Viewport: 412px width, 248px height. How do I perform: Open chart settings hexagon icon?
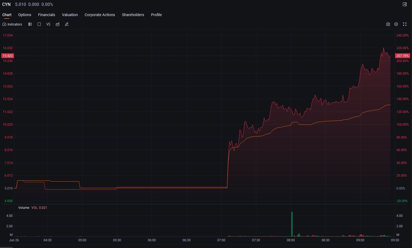pyautogui.click(x=396, y=24)
